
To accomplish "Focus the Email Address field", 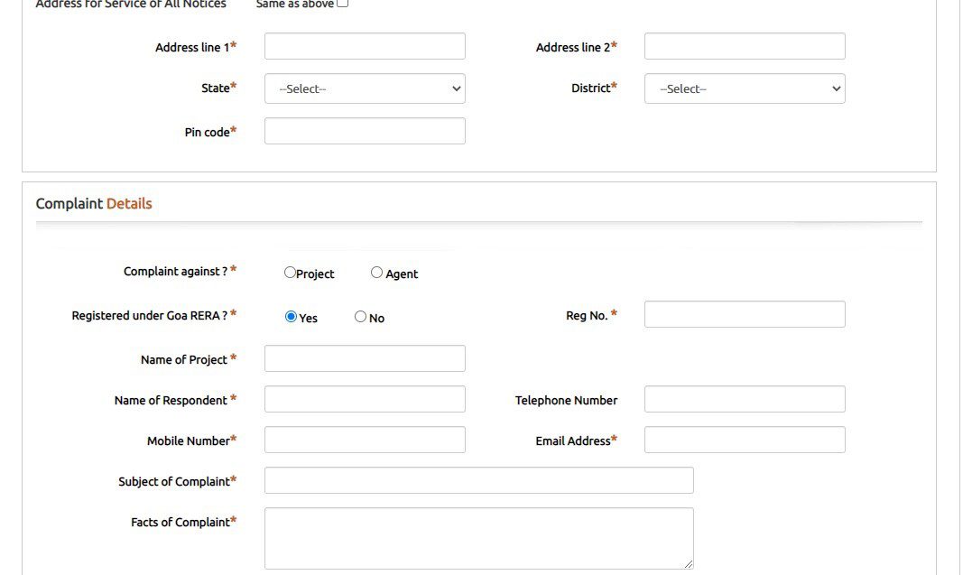I will (745, 440).
